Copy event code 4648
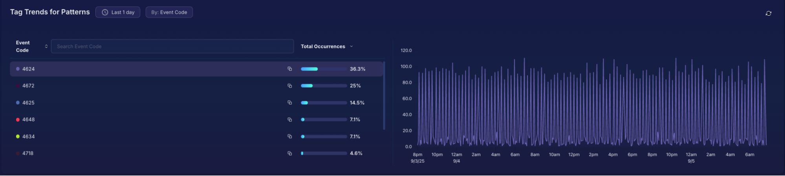The width and height of the screenshot is (785, 176). (289, 120)
